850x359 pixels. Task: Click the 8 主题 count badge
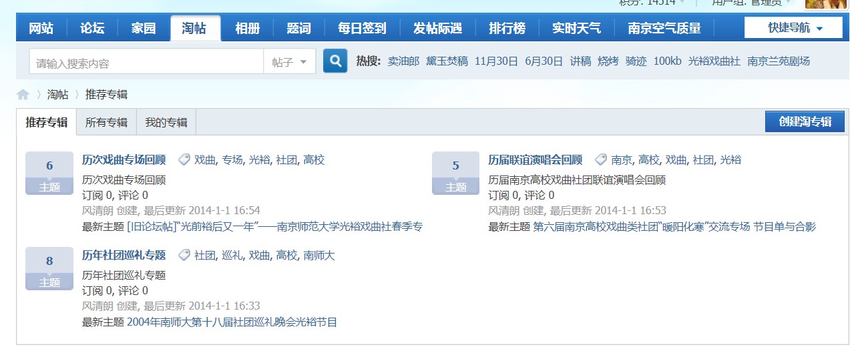49,268
